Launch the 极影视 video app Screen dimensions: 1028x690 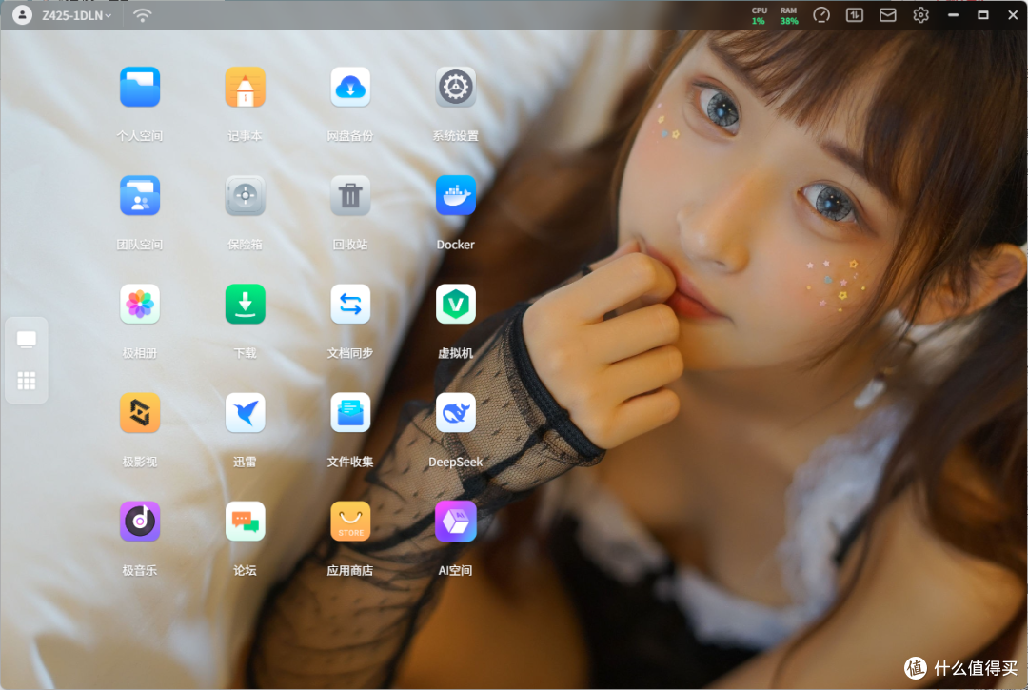(x=140, y=413)
